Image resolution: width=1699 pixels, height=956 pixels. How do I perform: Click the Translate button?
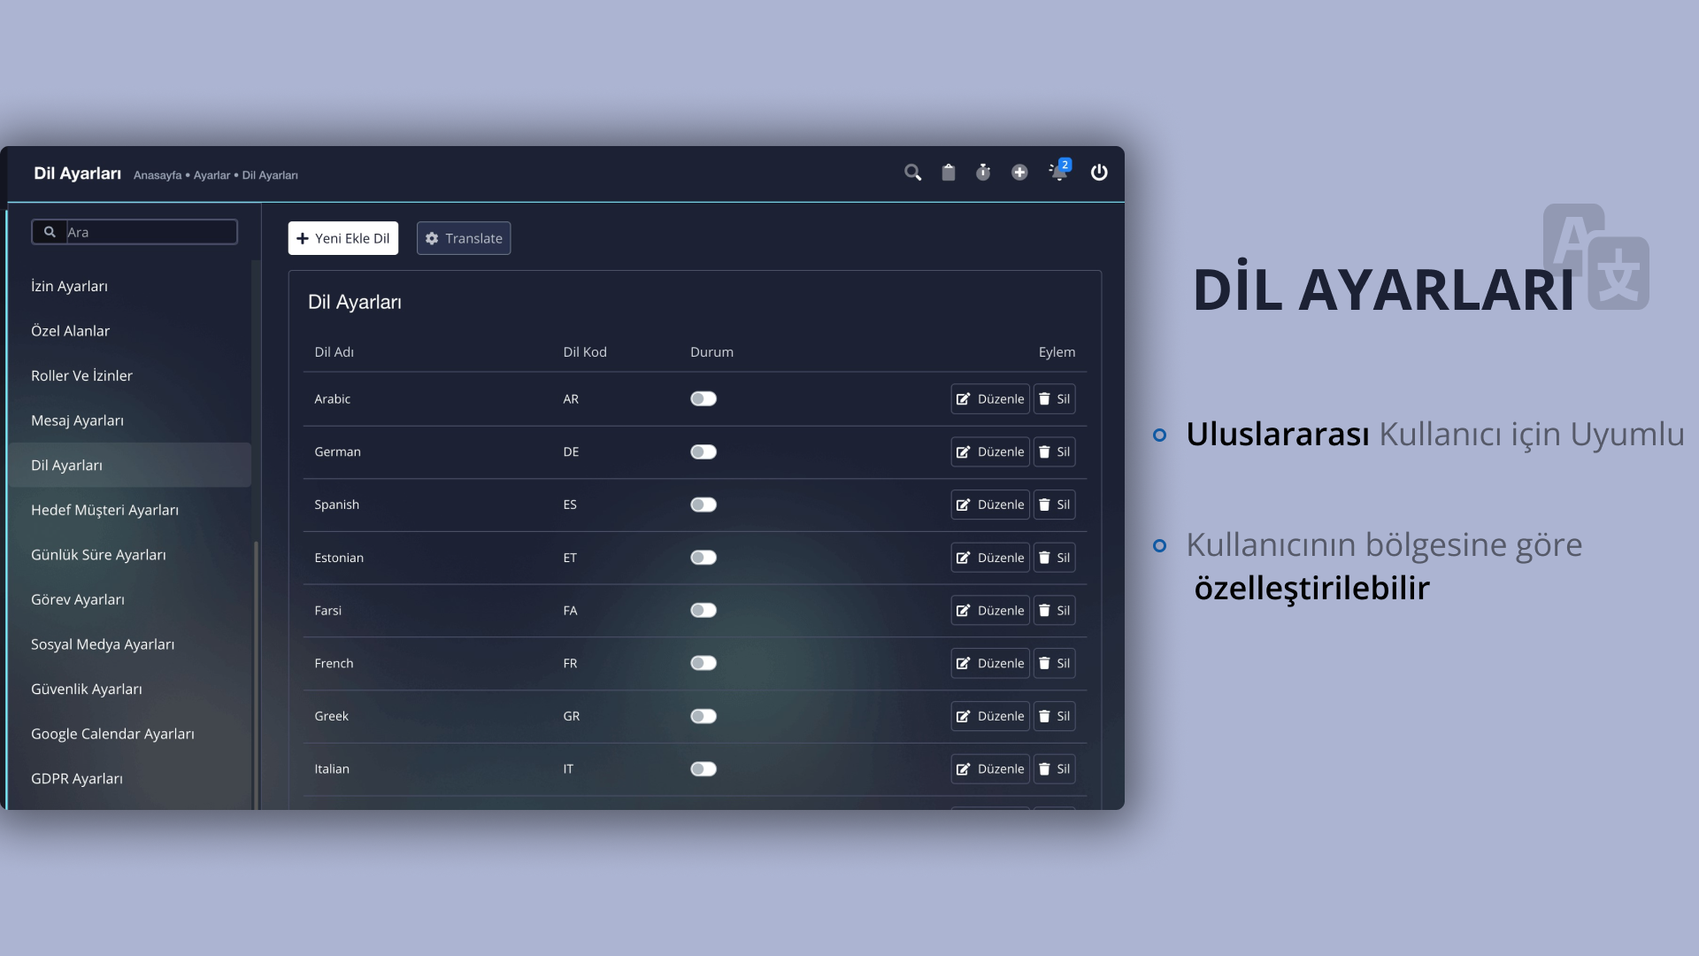point(464,238)
